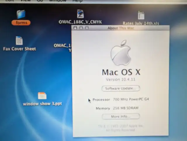The width and height of the screenshot is (187, 141).
Task: Click the Processor label
Action: pos(101,99)
